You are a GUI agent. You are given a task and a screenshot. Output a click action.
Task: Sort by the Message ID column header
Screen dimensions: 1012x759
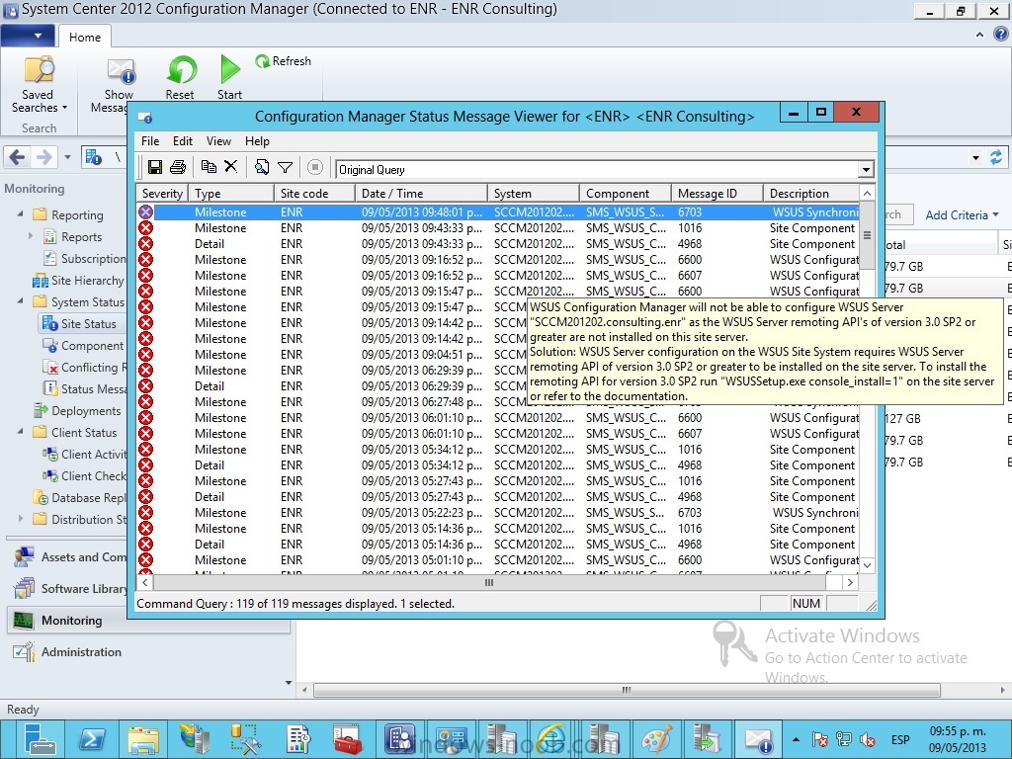717,193
